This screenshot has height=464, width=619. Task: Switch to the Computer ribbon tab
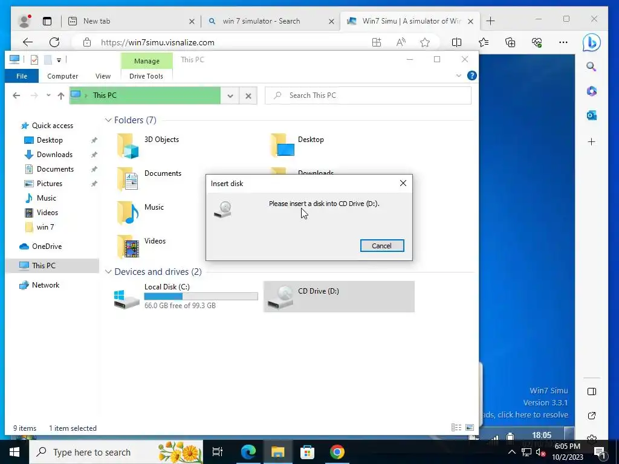(x=62, y=76)
